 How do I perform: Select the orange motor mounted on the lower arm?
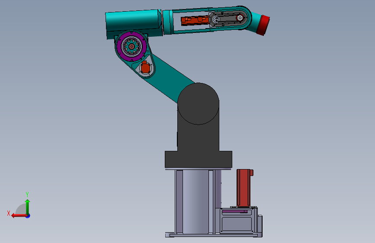145,67
